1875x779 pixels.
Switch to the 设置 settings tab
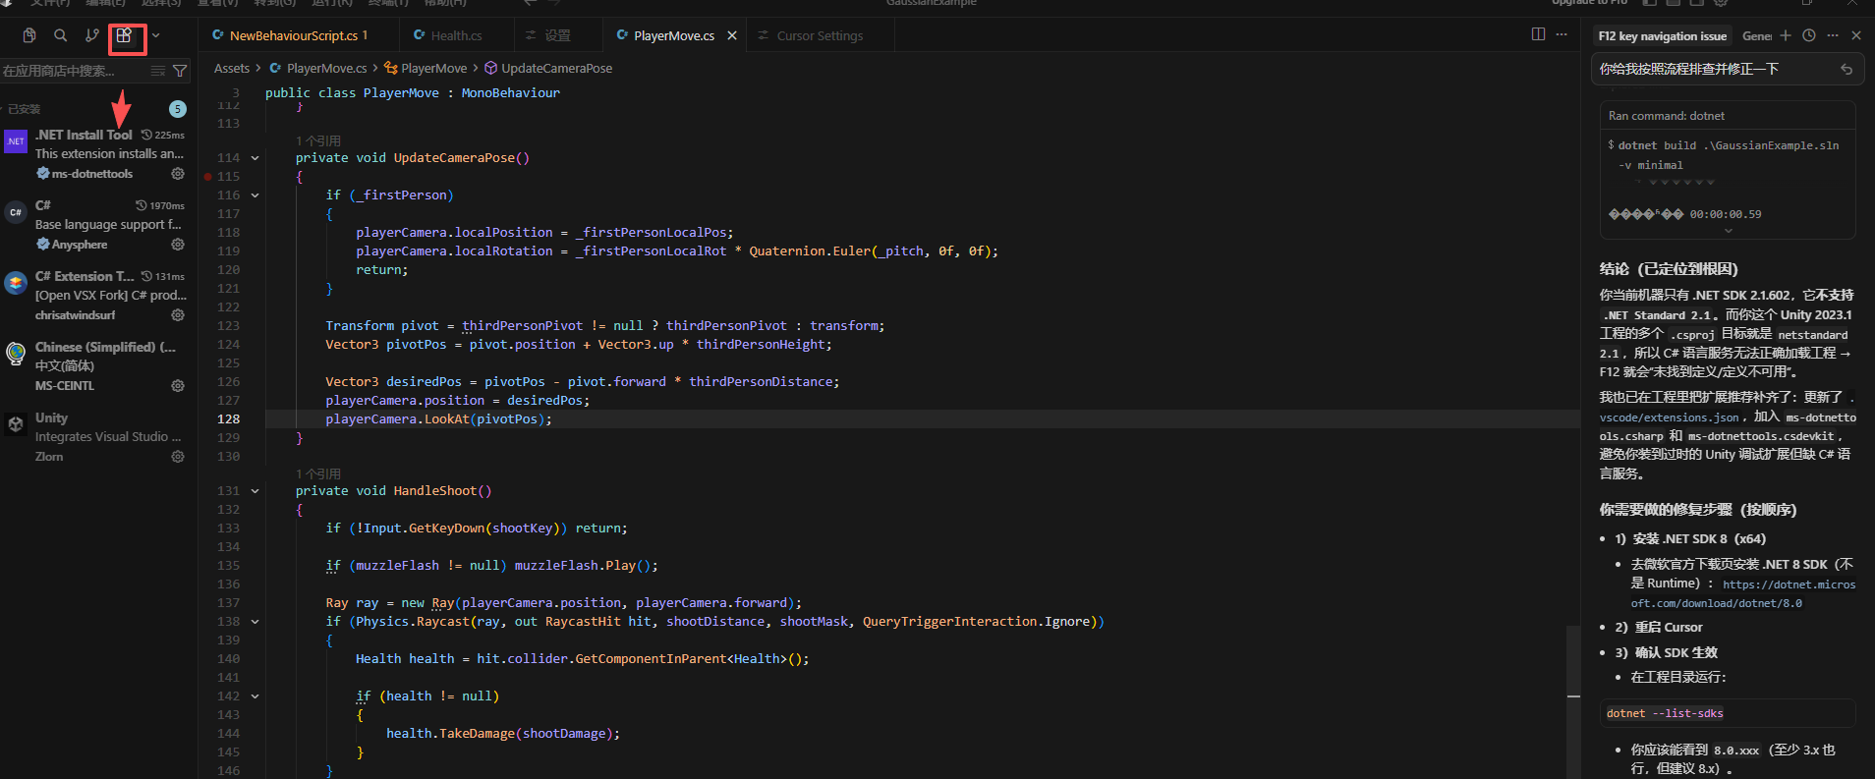pyautogui.click(x=556, y=35)
